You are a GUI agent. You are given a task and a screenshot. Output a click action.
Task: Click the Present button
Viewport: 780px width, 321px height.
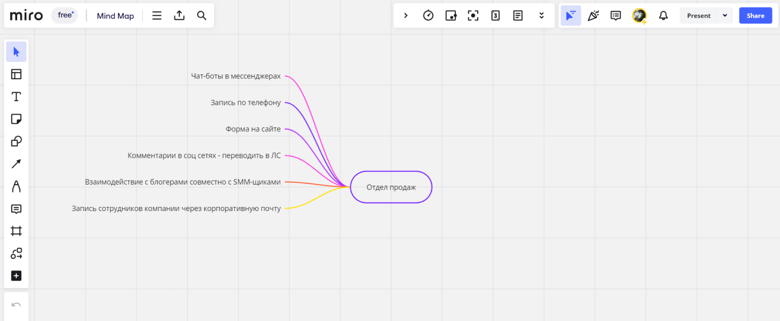pyautogui.click(x=699, y=15)
